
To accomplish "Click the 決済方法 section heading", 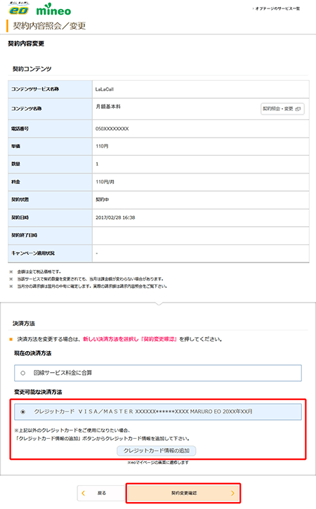I will tap(24, 324).
